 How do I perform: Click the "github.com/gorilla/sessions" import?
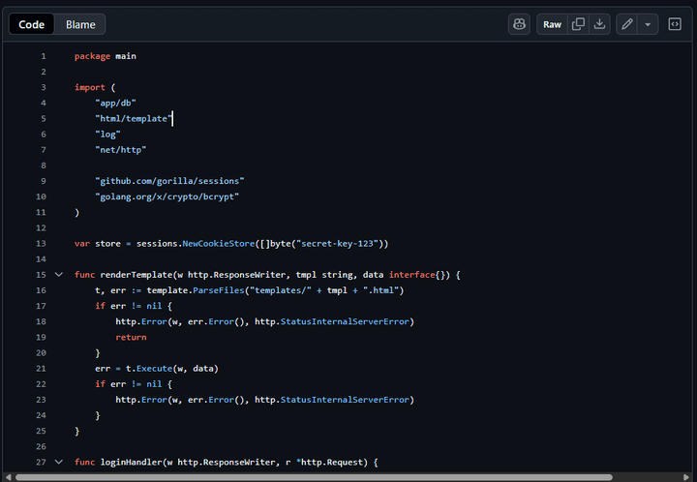pos(169,181)
